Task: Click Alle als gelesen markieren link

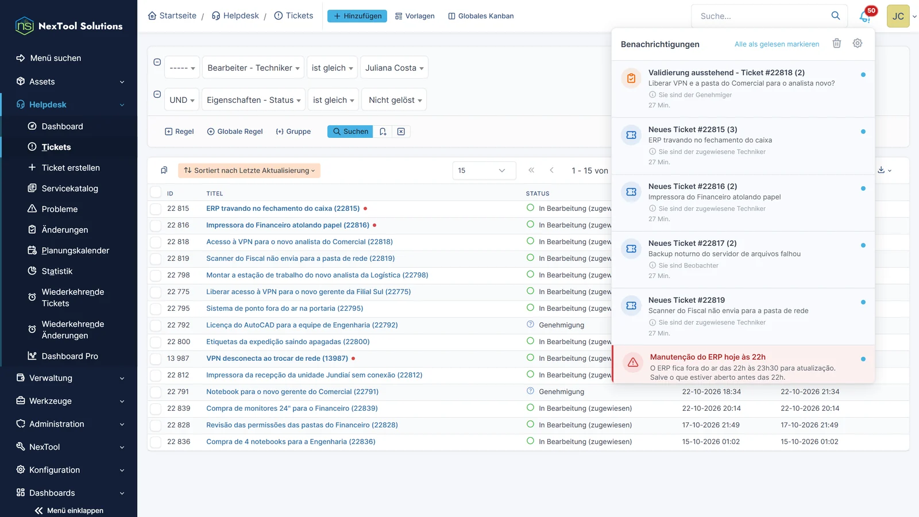Action: 777,44
